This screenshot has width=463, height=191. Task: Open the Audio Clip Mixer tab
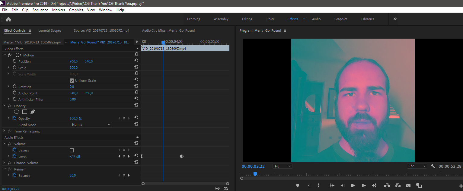168,30
